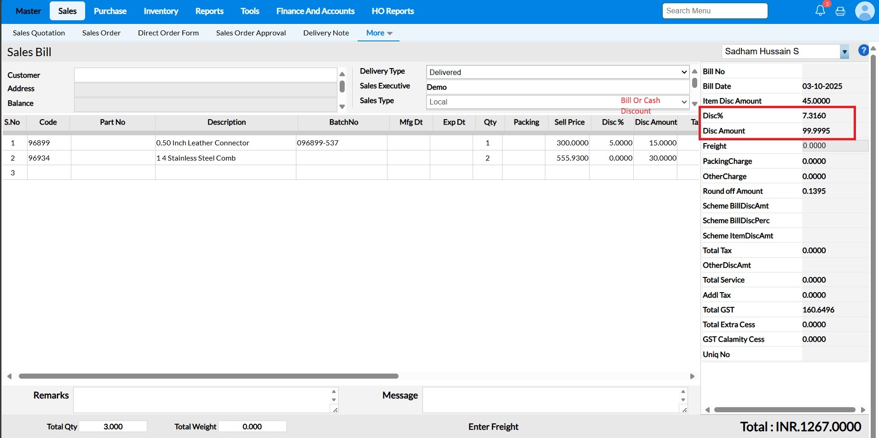The width and height of the screenshot is (879, 438).
Task: Open Sales Order Approval page
Action: [251, 33]
